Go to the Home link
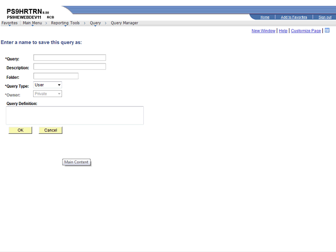The width and height of the screenshot is (336, 252). point(265,17)
